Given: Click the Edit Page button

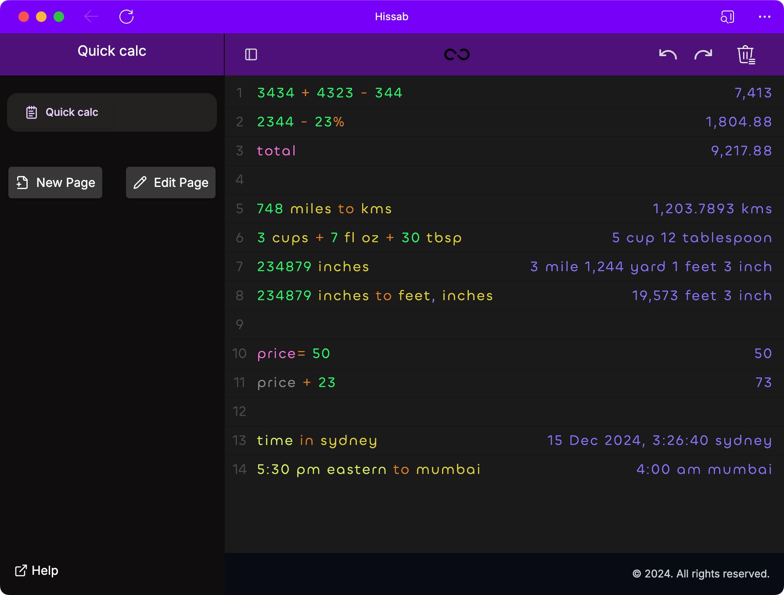Looking at the screenshot, I should click(171, 183).
